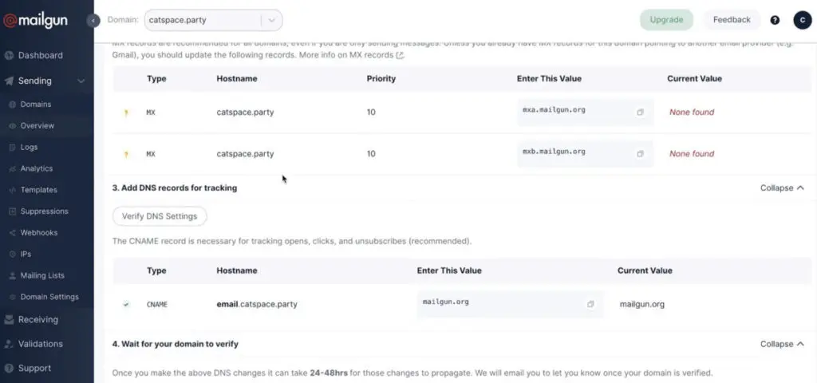The width and height of the screenshot is (817, 383).
Task: Open Webhooks in the sidebar
Action: (x=38, y=233)
